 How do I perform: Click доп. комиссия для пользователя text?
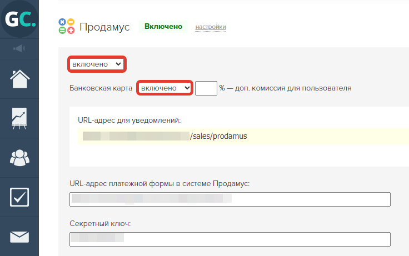[x=293, y=88]
